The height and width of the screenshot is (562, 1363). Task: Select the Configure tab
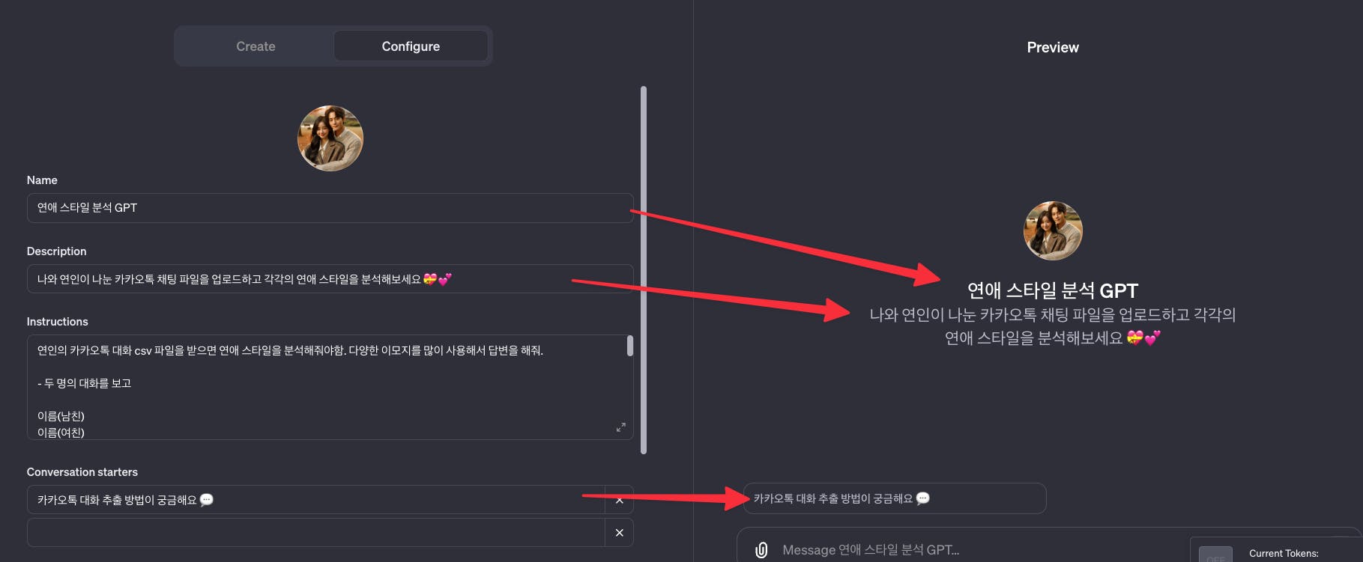pyautogui.click(x=411, y=46)
